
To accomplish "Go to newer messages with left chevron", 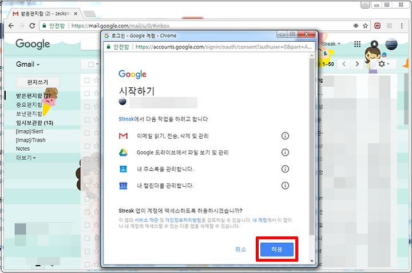I will (344, 64).
